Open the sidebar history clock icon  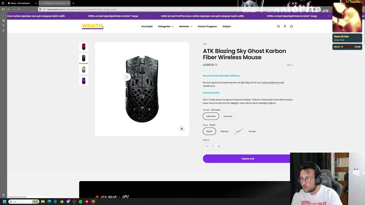point(3,25)
